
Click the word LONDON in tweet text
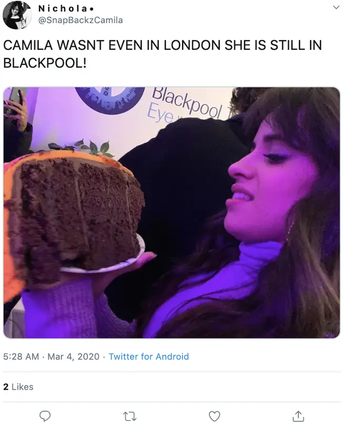pos(192,45)
